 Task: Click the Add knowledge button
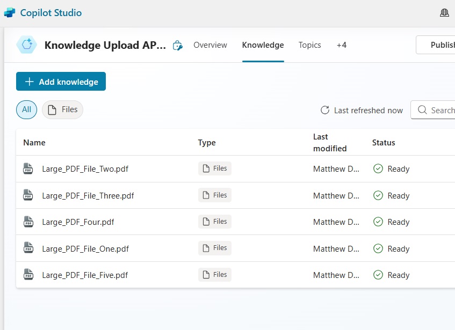point(61,82)
